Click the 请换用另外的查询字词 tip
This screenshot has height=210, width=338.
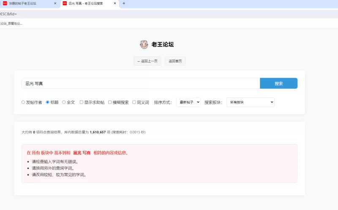point(53,168)
